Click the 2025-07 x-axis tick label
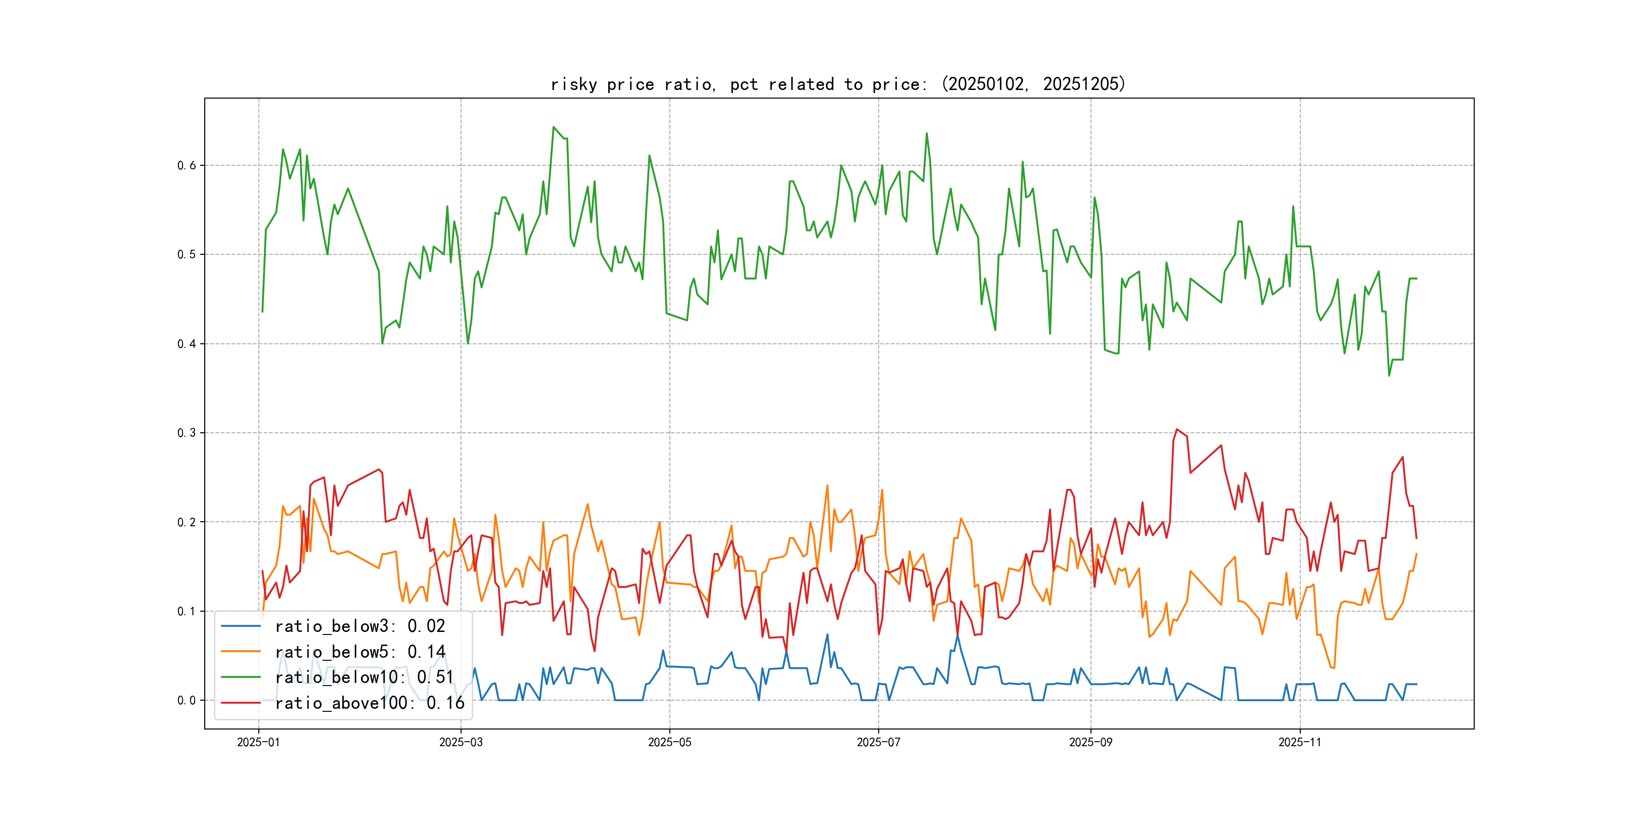The width and height of the screenshot is (1638, 819). tap(878, 742)
